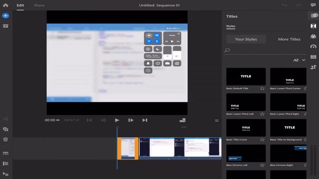Image resolution: width=319 pixels, height=179 pixels.
Task: Open the monitor options hamburger menu
Action: coord(217,121)
